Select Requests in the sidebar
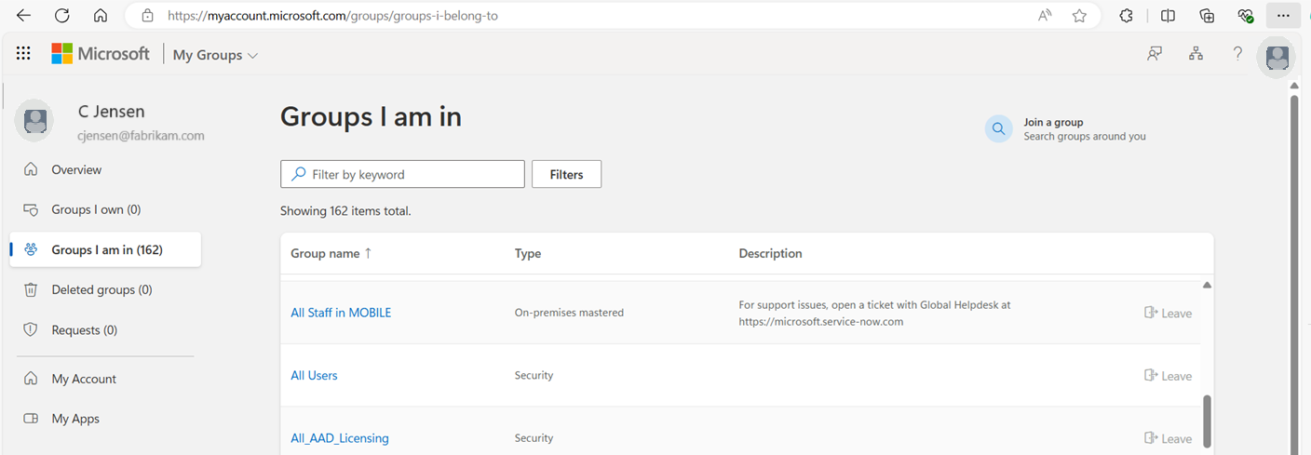1311x455 pixels. pos(84,330)
